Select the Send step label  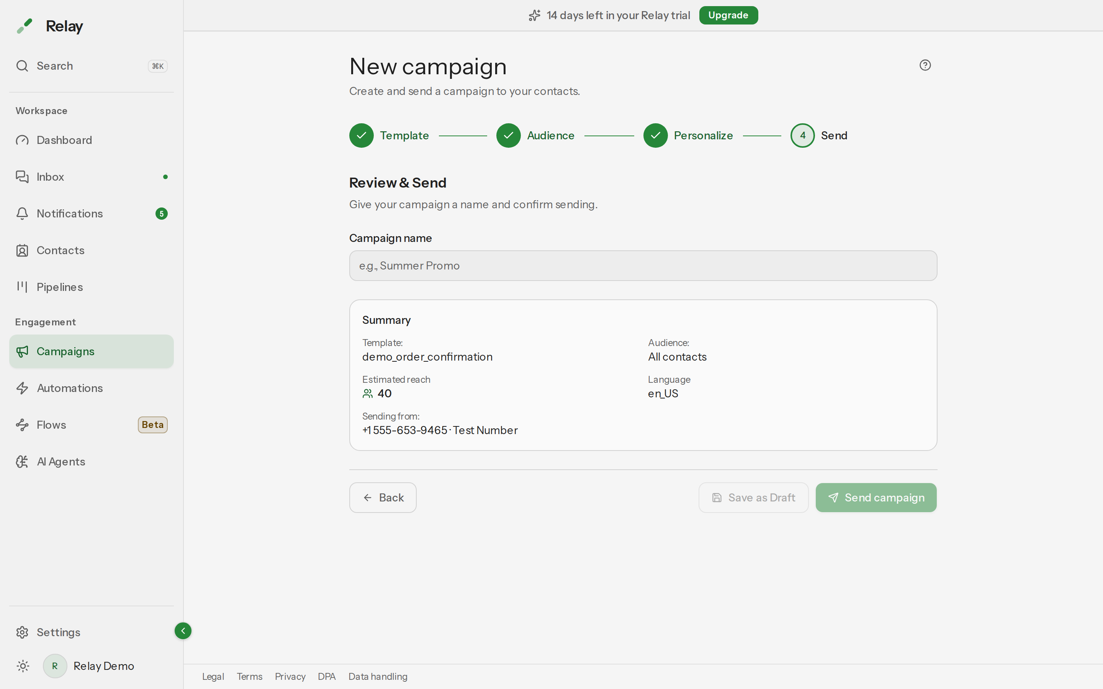[834, 136]
